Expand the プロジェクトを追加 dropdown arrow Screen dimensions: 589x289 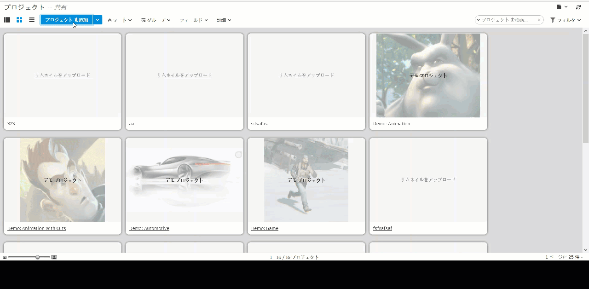pos(97,20)
